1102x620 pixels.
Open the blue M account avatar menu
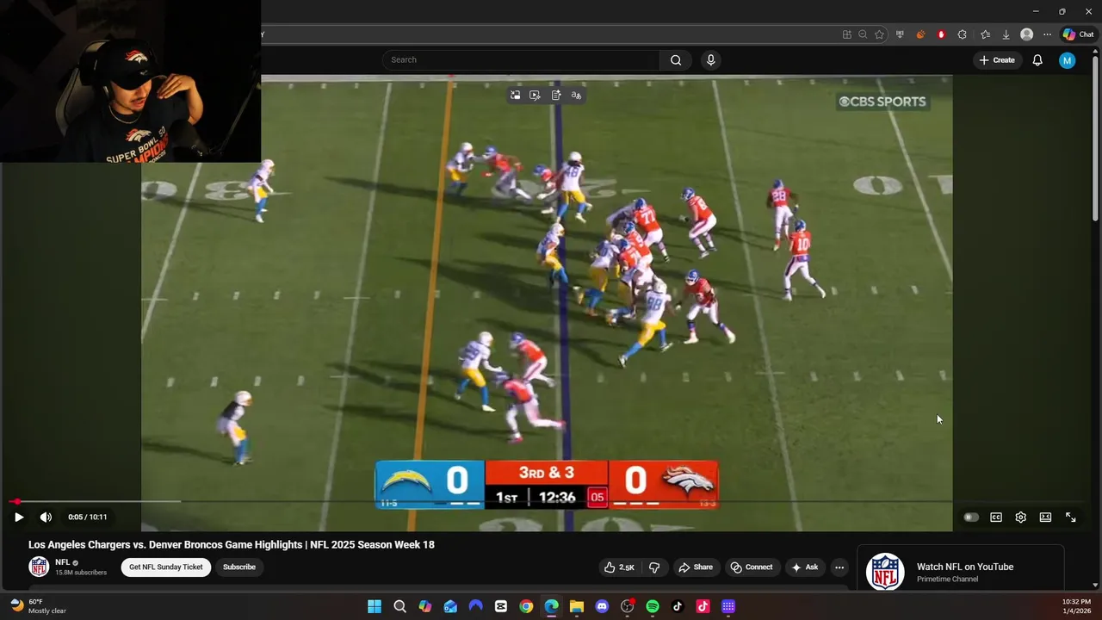coord(1068,60)
